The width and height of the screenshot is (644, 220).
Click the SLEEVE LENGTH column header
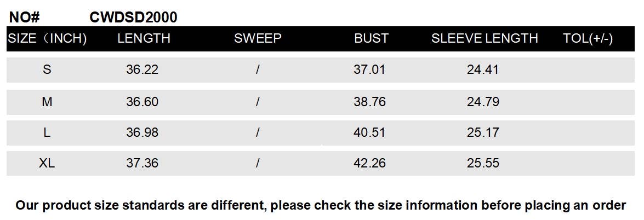pyautogui.click(x=485, y=38)
